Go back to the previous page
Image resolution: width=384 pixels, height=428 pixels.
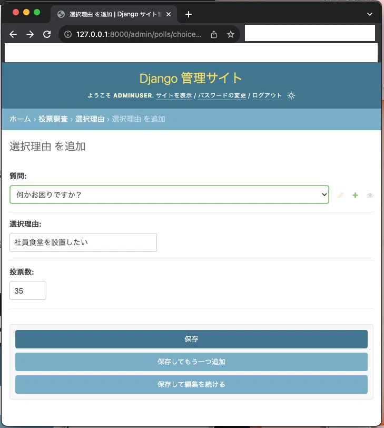coord(13,34)
